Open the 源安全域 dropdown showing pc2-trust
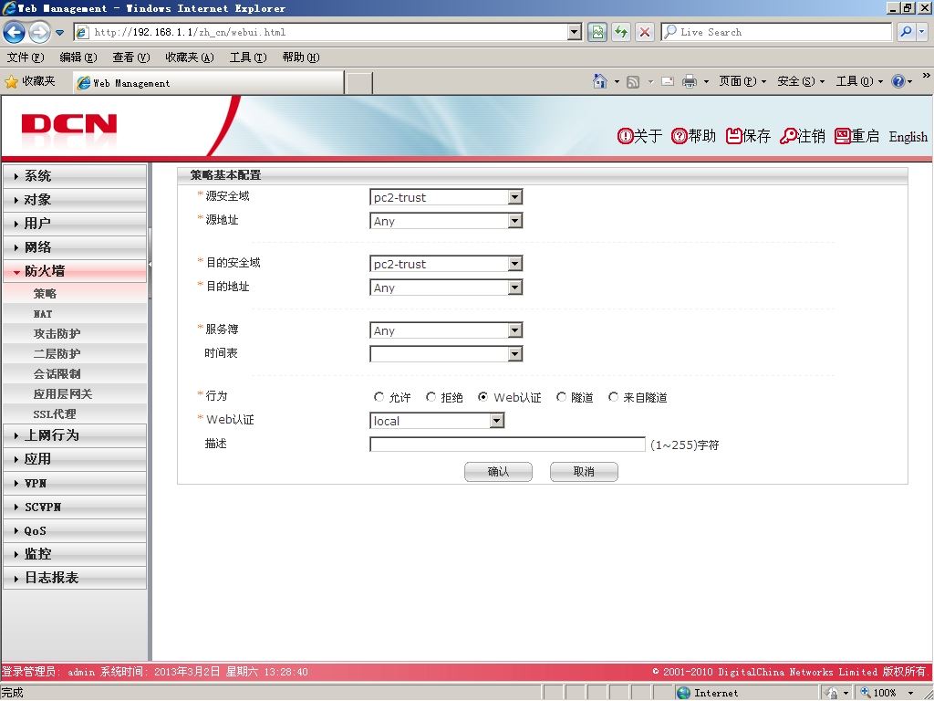 (446, 197)
